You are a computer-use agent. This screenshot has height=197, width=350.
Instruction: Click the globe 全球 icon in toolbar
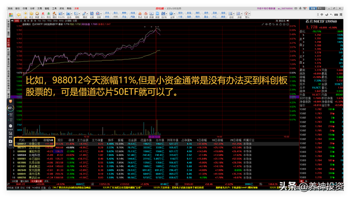point(171,14)
